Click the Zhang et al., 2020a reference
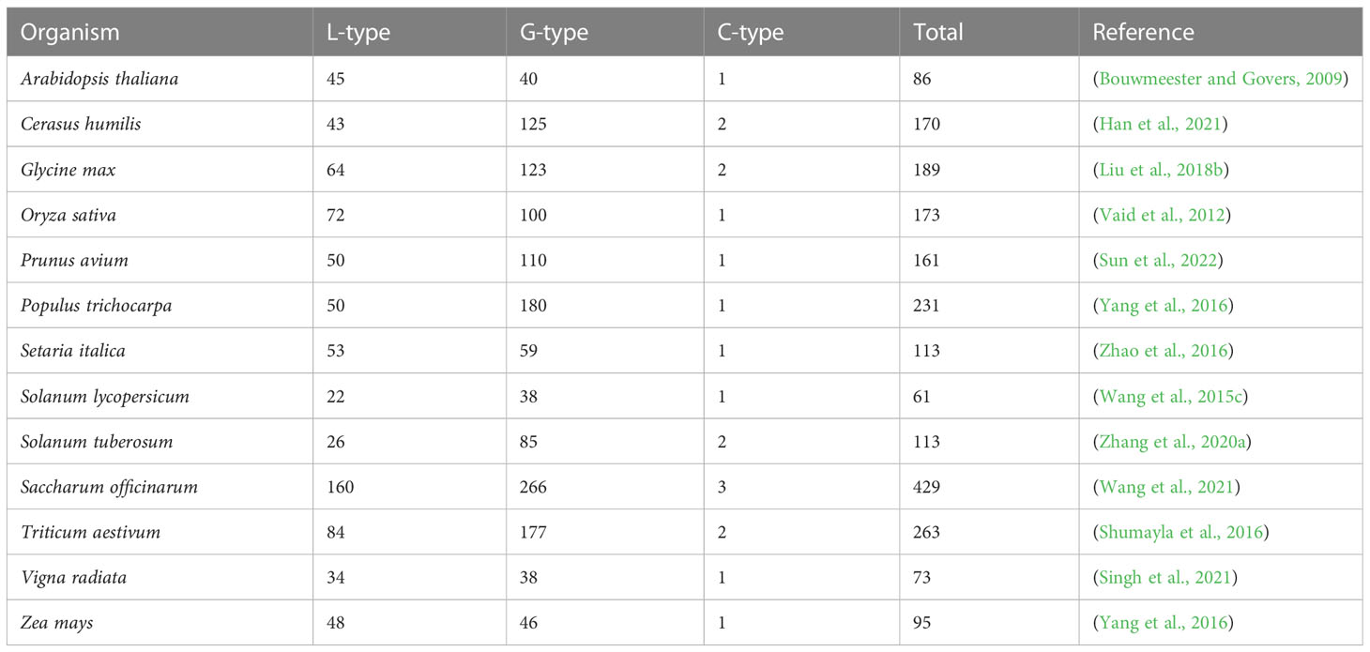The image size is (1370, 652). click(1174, 441)
